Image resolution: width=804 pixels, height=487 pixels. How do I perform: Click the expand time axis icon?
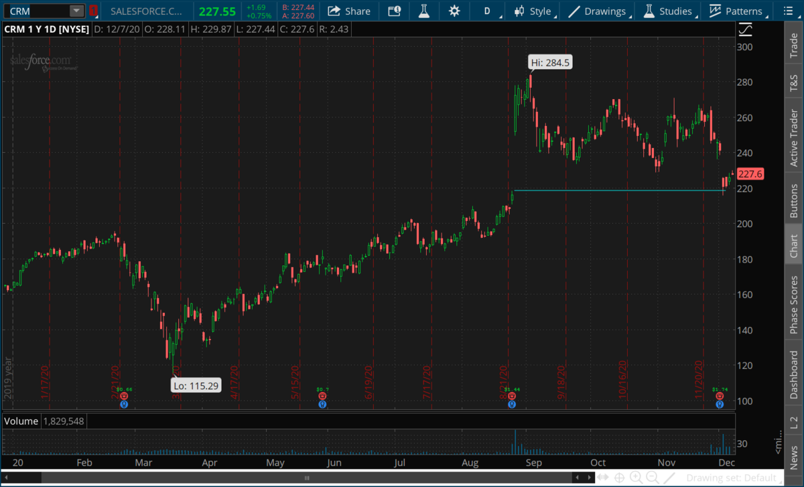[604, 478]
